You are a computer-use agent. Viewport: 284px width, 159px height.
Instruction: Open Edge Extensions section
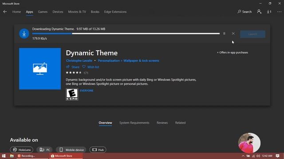tap(115, 12)
